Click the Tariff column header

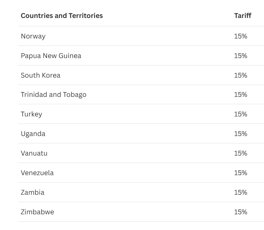point(243,16)
